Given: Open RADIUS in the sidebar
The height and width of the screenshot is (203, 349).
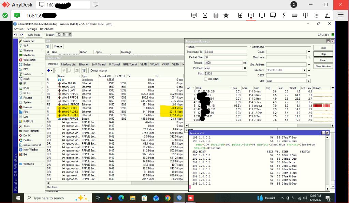Looking at the screenshot, I should pyautogui.click(x=28, y=121).
